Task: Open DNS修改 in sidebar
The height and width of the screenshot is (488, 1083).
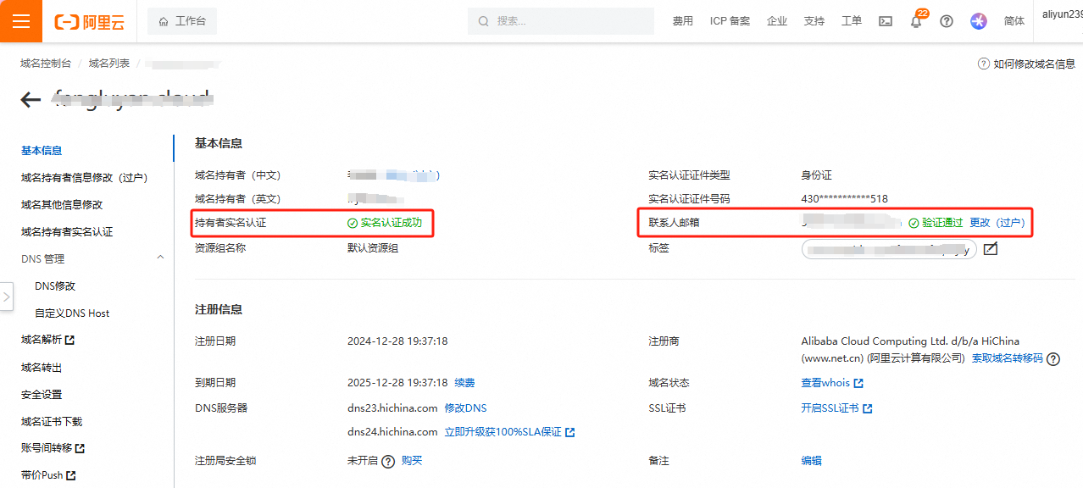Action: (x=55, y=286)
